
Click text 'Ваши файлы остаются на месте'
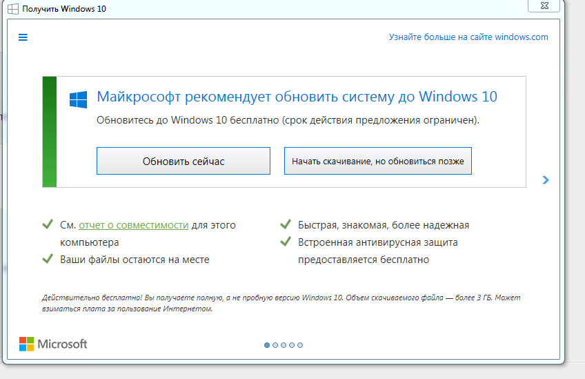(135, 260)
